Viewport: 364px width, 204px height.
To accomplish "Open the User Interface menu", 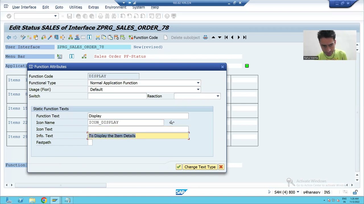I will [x=24, y=7].
